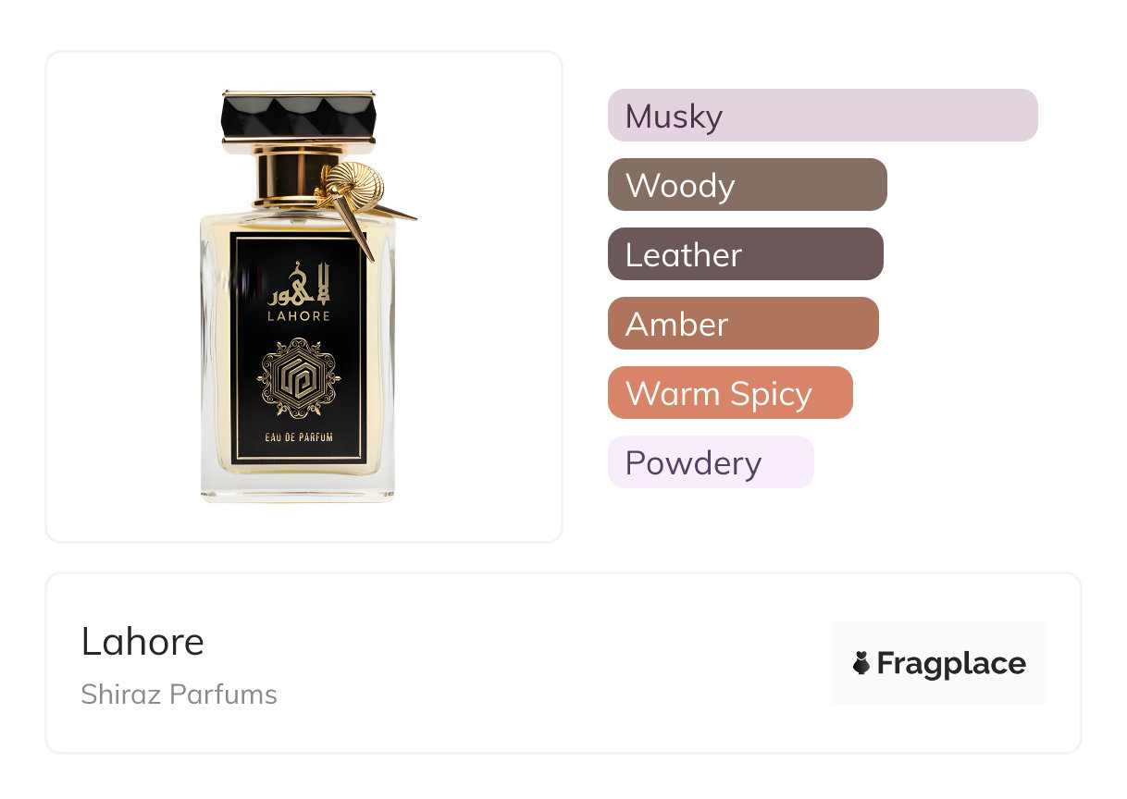
Task: Click the Fragplace perfume bottle icon
Action: (861, 663)
